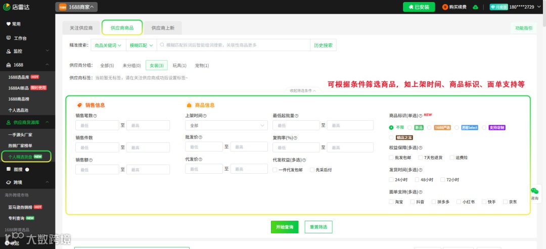Open the 商品关键词 dropdown
Viewport: 546px width, 249px height.
point(108,45)
